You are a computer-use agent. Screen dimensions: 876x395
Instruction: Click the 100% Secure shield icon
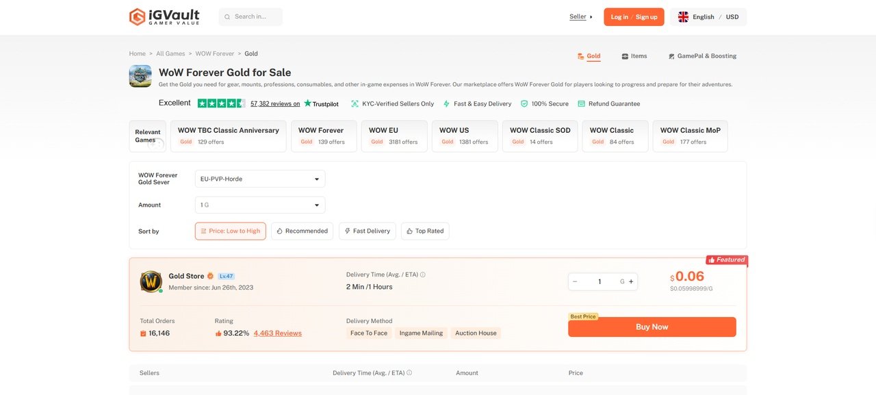tap(524, 104)
